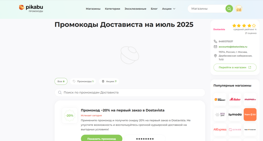Click the Популярные магазины heading
The width and height of the screenshot is (263, 141).
coord(232,86)
